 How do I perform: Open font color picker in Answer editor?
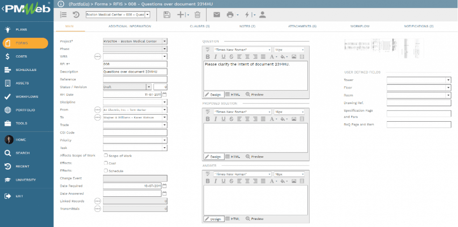pos(273,181)
